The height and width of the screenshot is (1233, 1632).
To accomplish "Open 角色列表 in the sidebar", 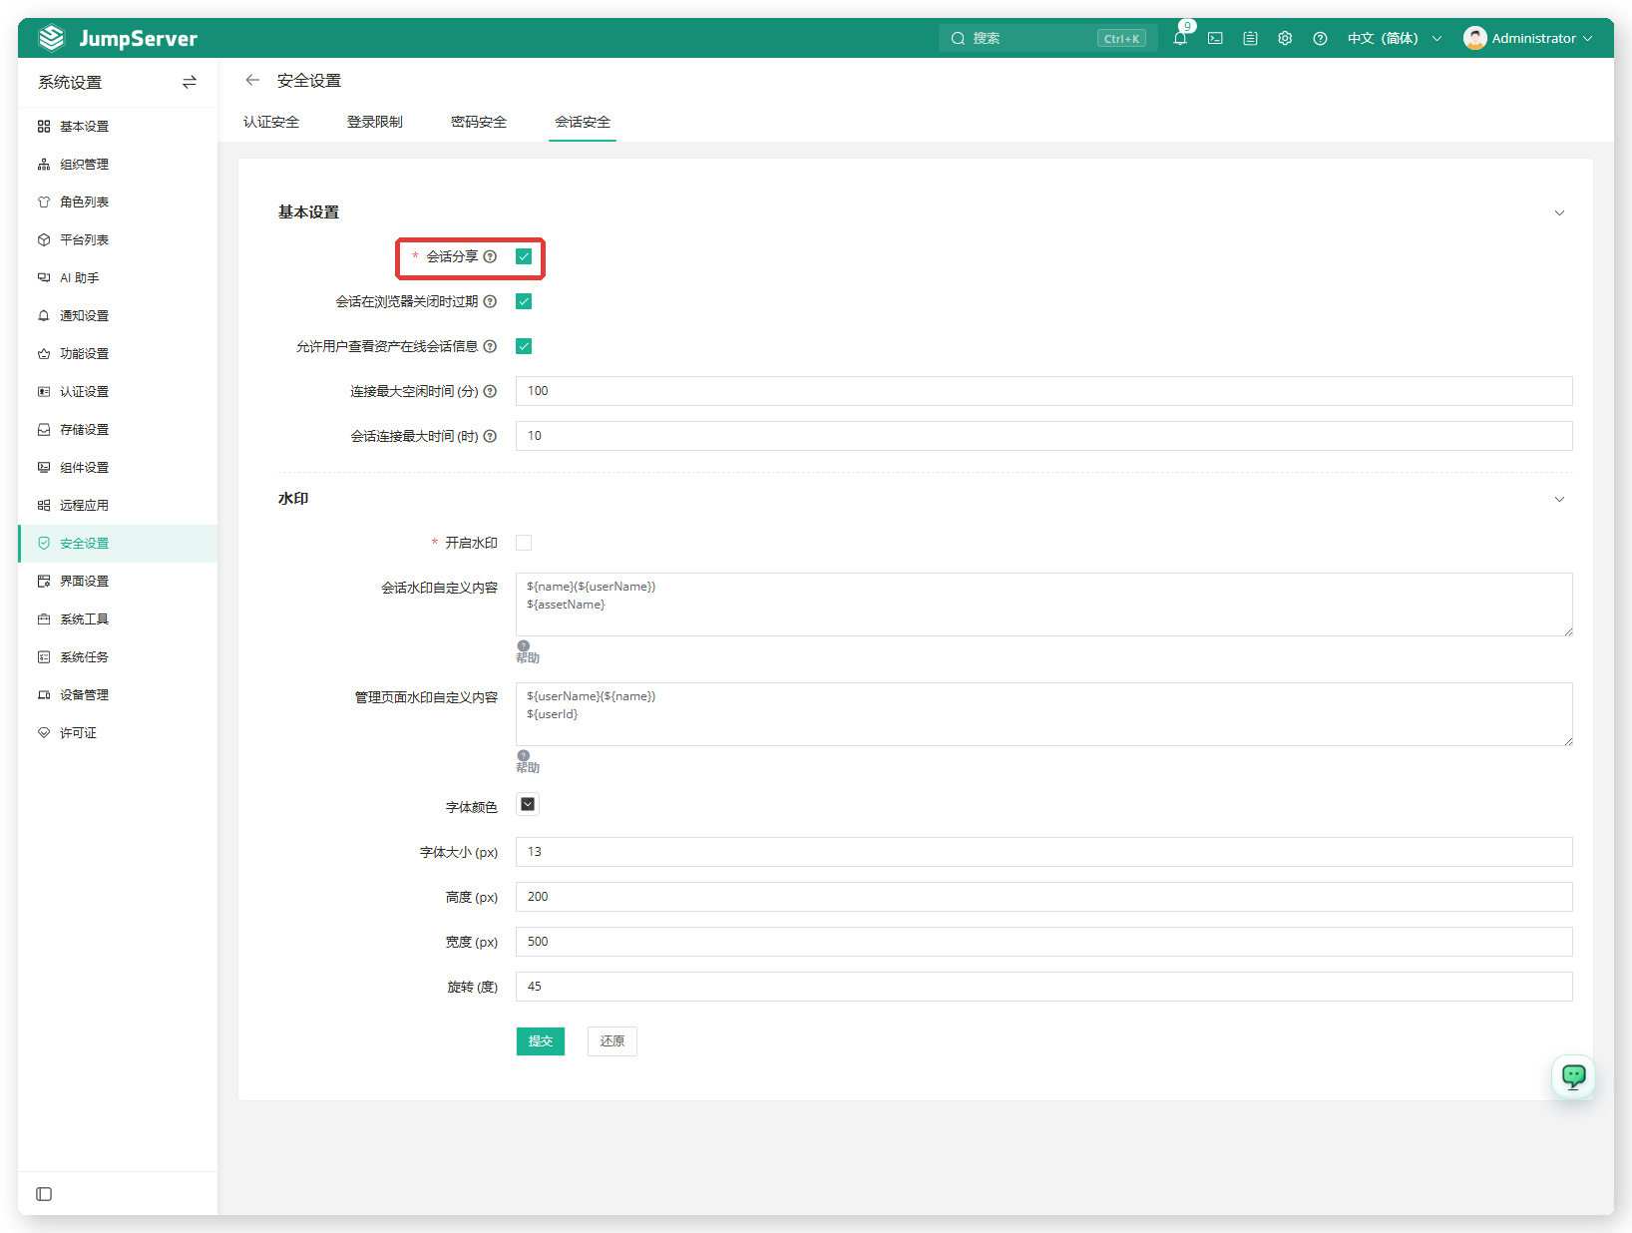I will point(118,202).
